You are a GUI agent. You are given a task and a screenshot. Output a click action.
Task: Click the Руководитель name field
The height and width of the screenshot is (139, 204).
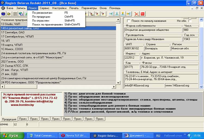153,39
